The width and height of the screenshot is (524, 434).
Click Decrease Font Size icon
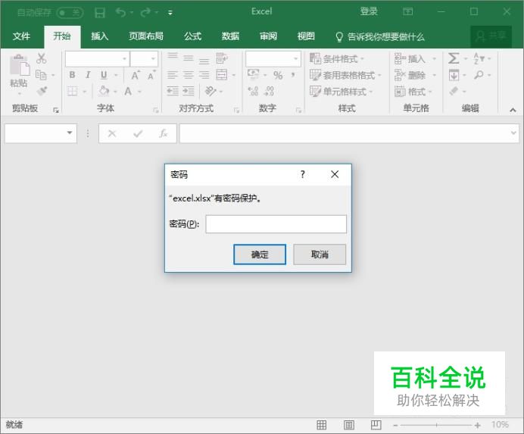pos(151,76)
